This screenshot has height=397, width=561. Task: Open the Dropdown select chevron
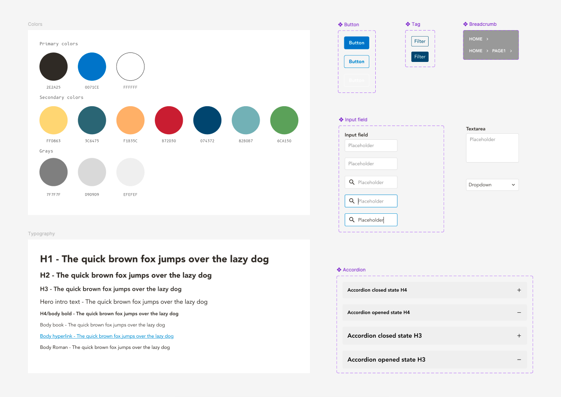[513, 185]
